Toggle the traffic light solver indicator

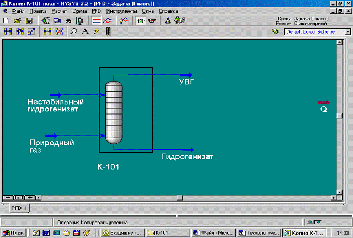[108, 32]
